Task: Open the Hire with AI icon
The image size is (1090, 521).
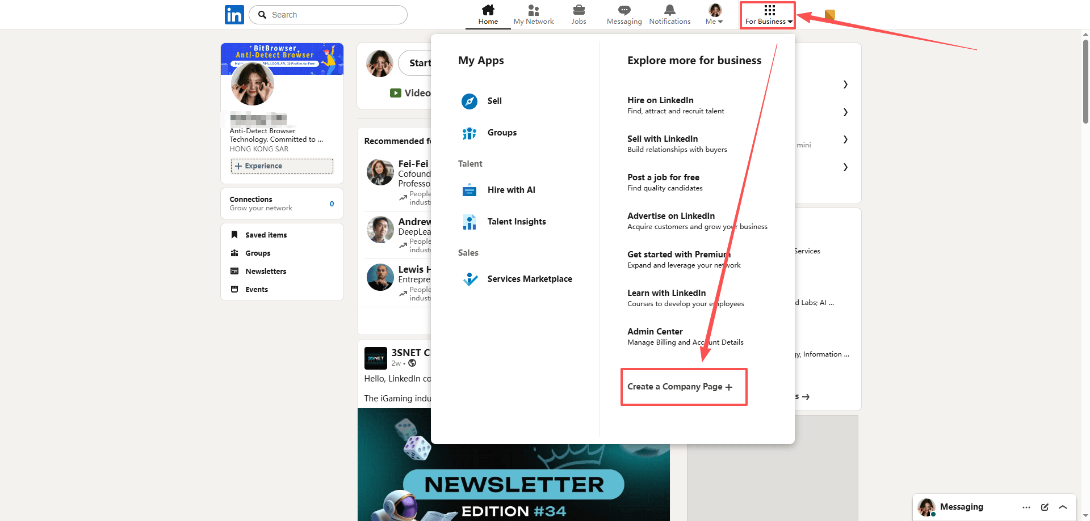Action: tap(469, 190)
